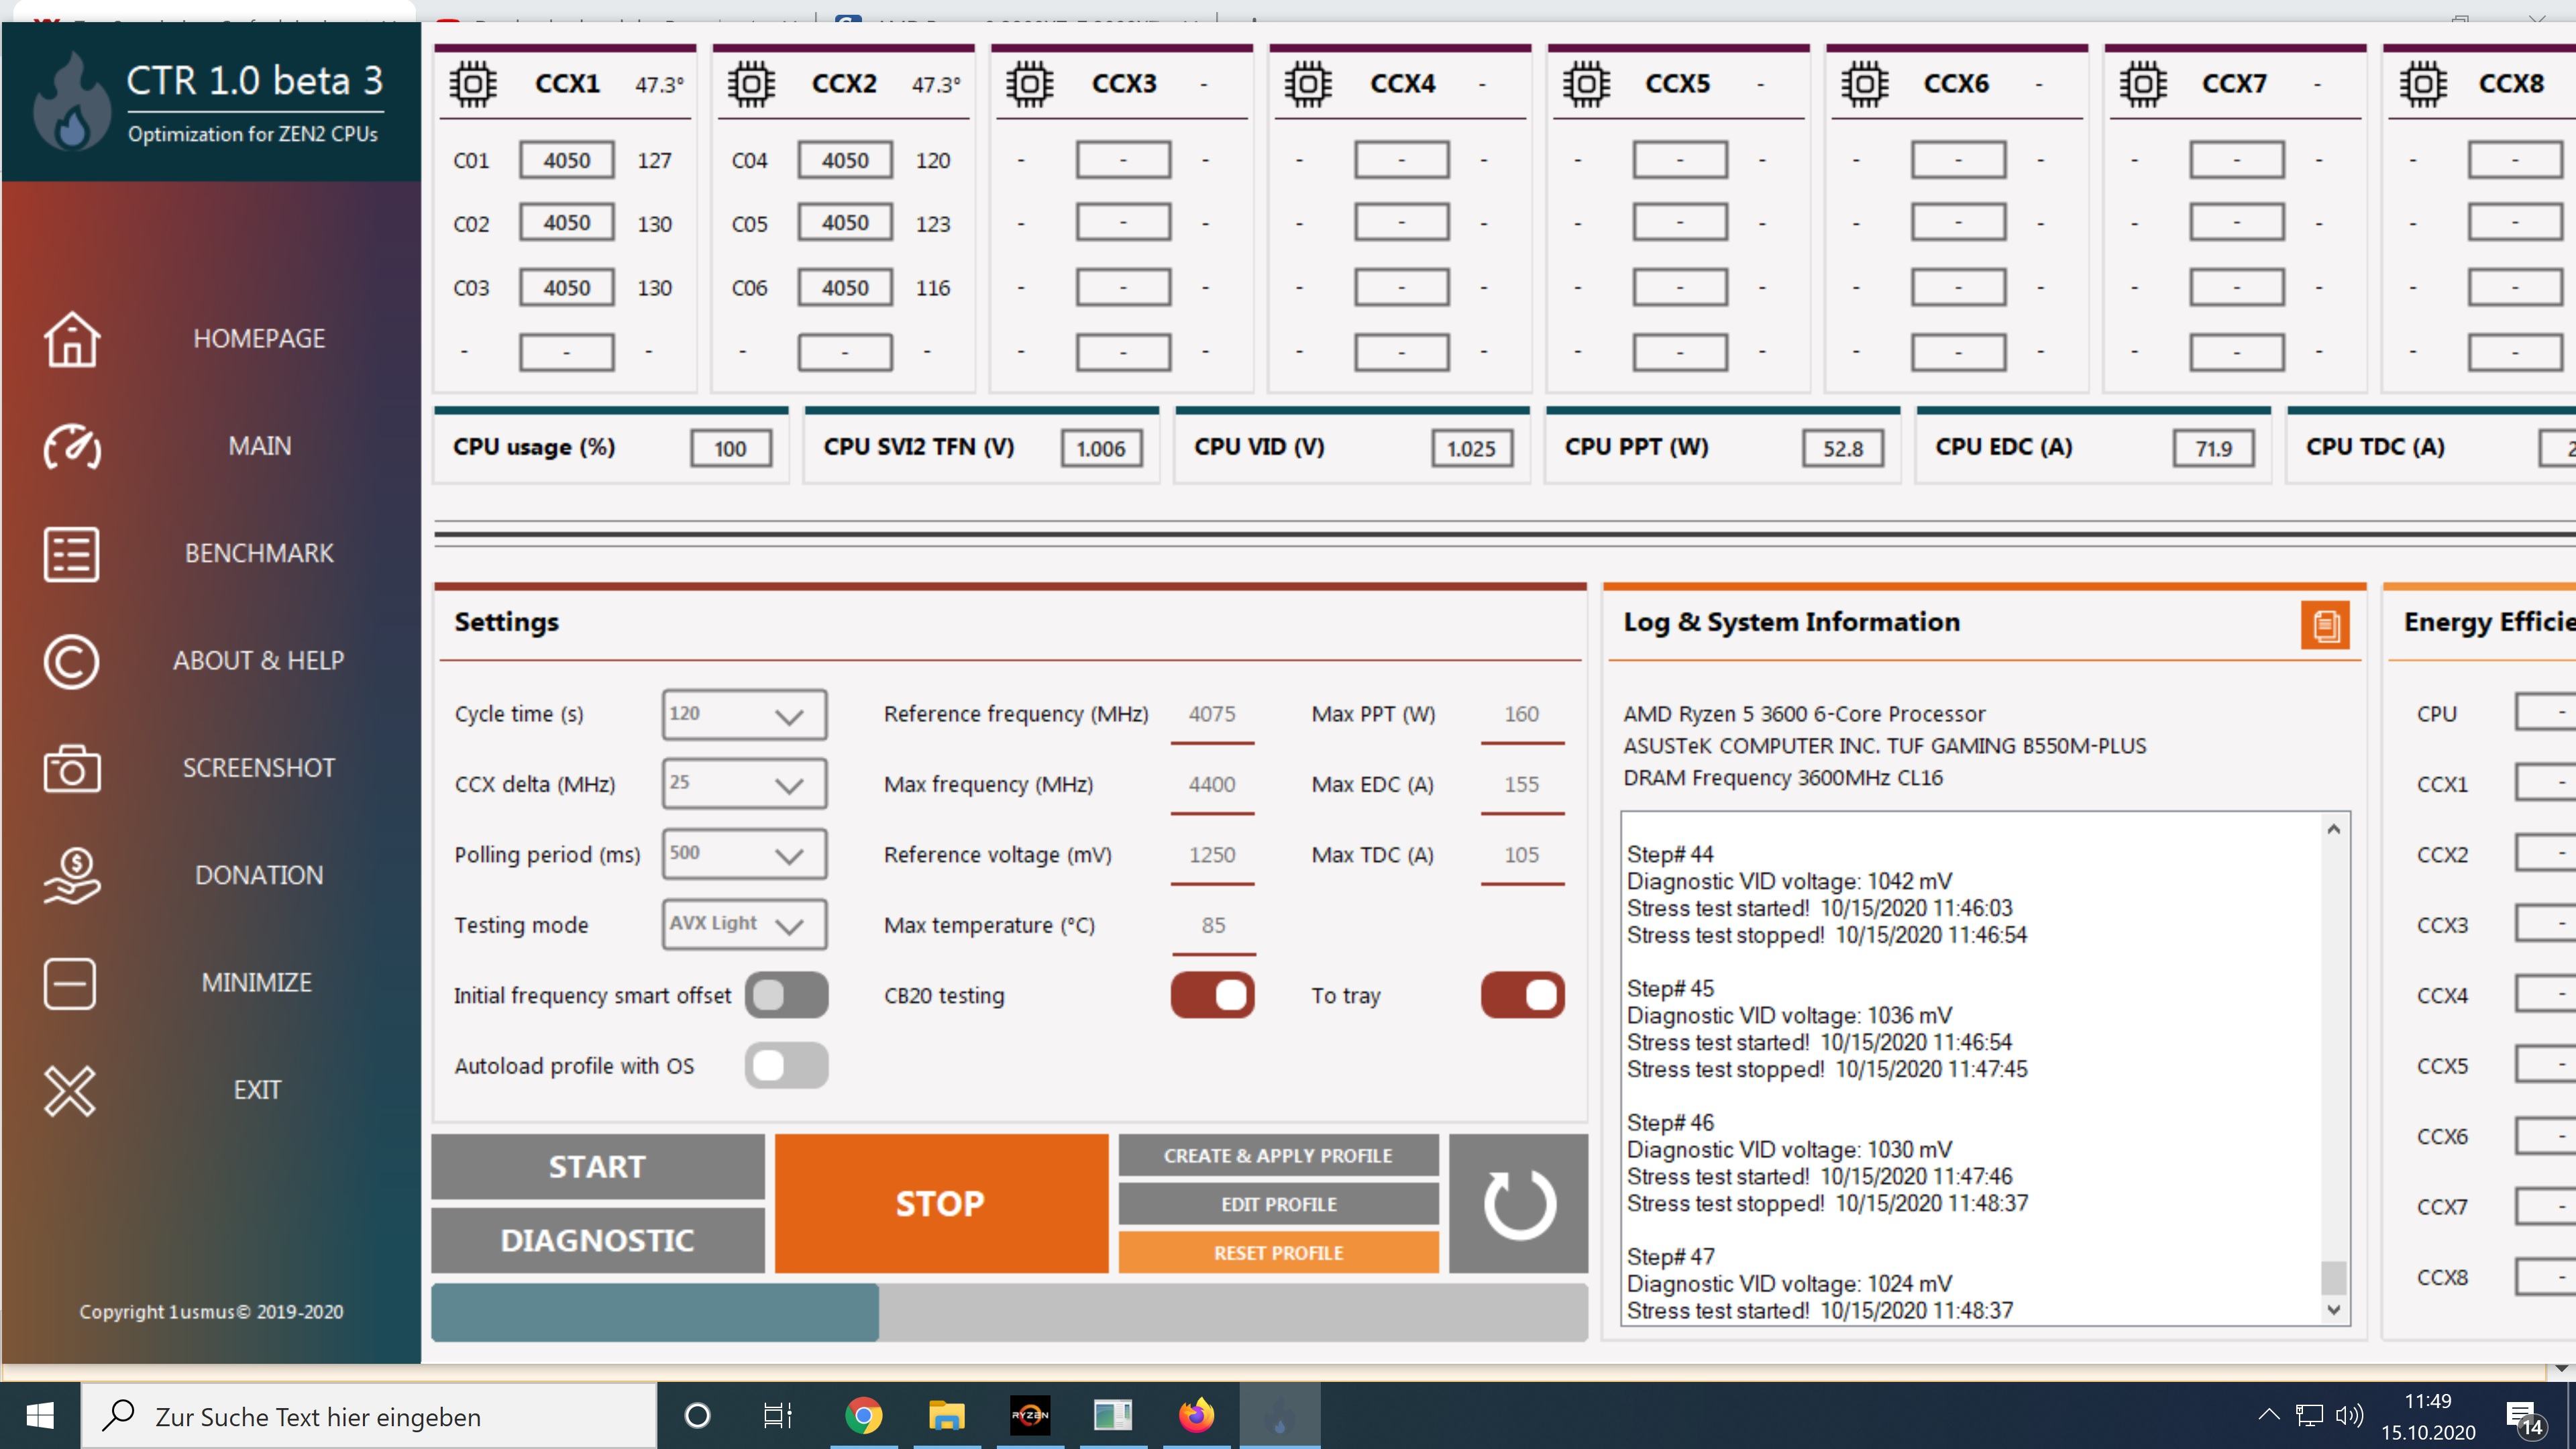Click the CCX3 chip icon
Viewport: 2576px width, 1449px height.
pos(1029,84)
